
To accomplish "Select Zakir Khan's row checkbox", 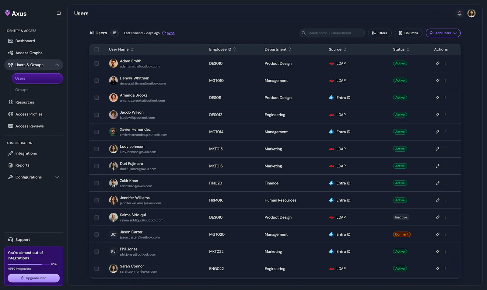I will [x=96, y=183].
